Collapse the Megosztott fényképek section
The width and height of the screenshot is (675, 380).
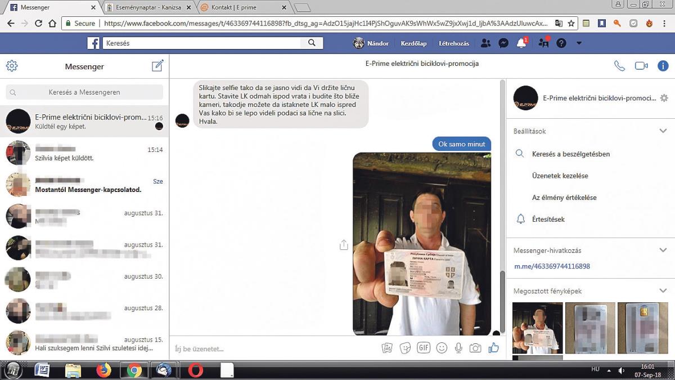663,291
